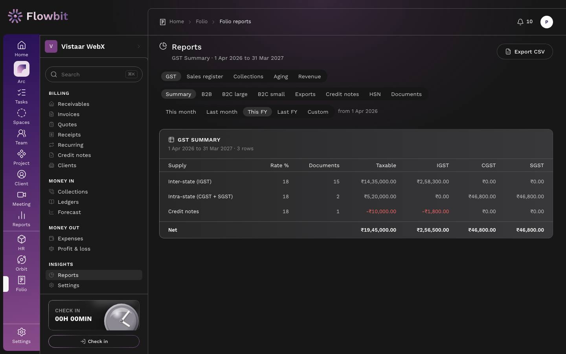
Task: Click the Flowbit logo
Action: coord(38,16)
